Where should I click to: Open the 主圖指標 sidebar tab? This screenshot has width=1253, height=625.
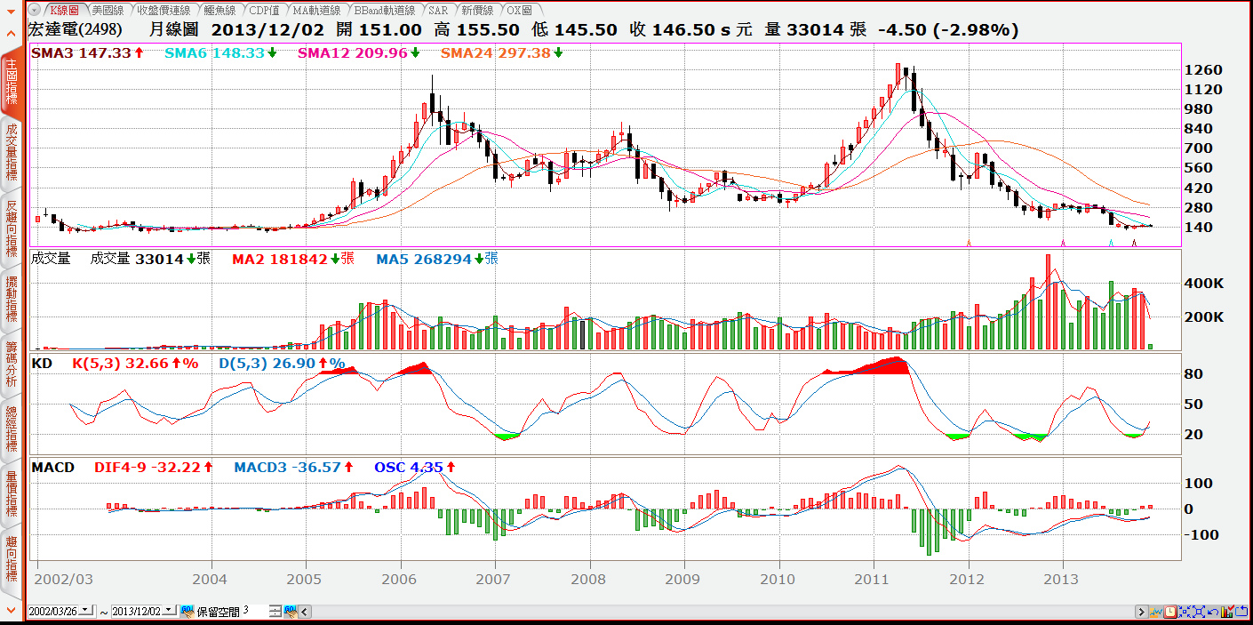12,83
